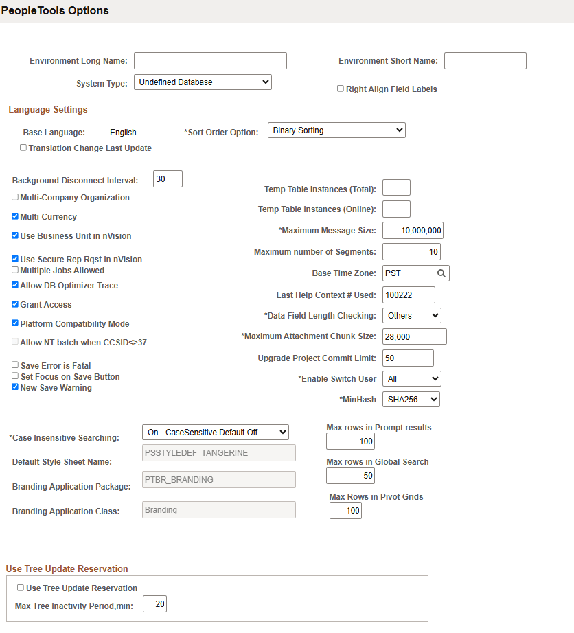Click the Maximum Message Size field
The image size is (574, 633).
coord(412,230)
